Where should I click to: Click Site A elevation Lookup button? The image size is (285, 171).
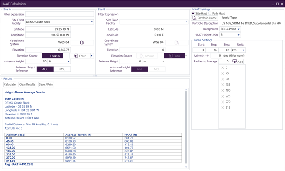pyautogui.click(x=53, y=56)
